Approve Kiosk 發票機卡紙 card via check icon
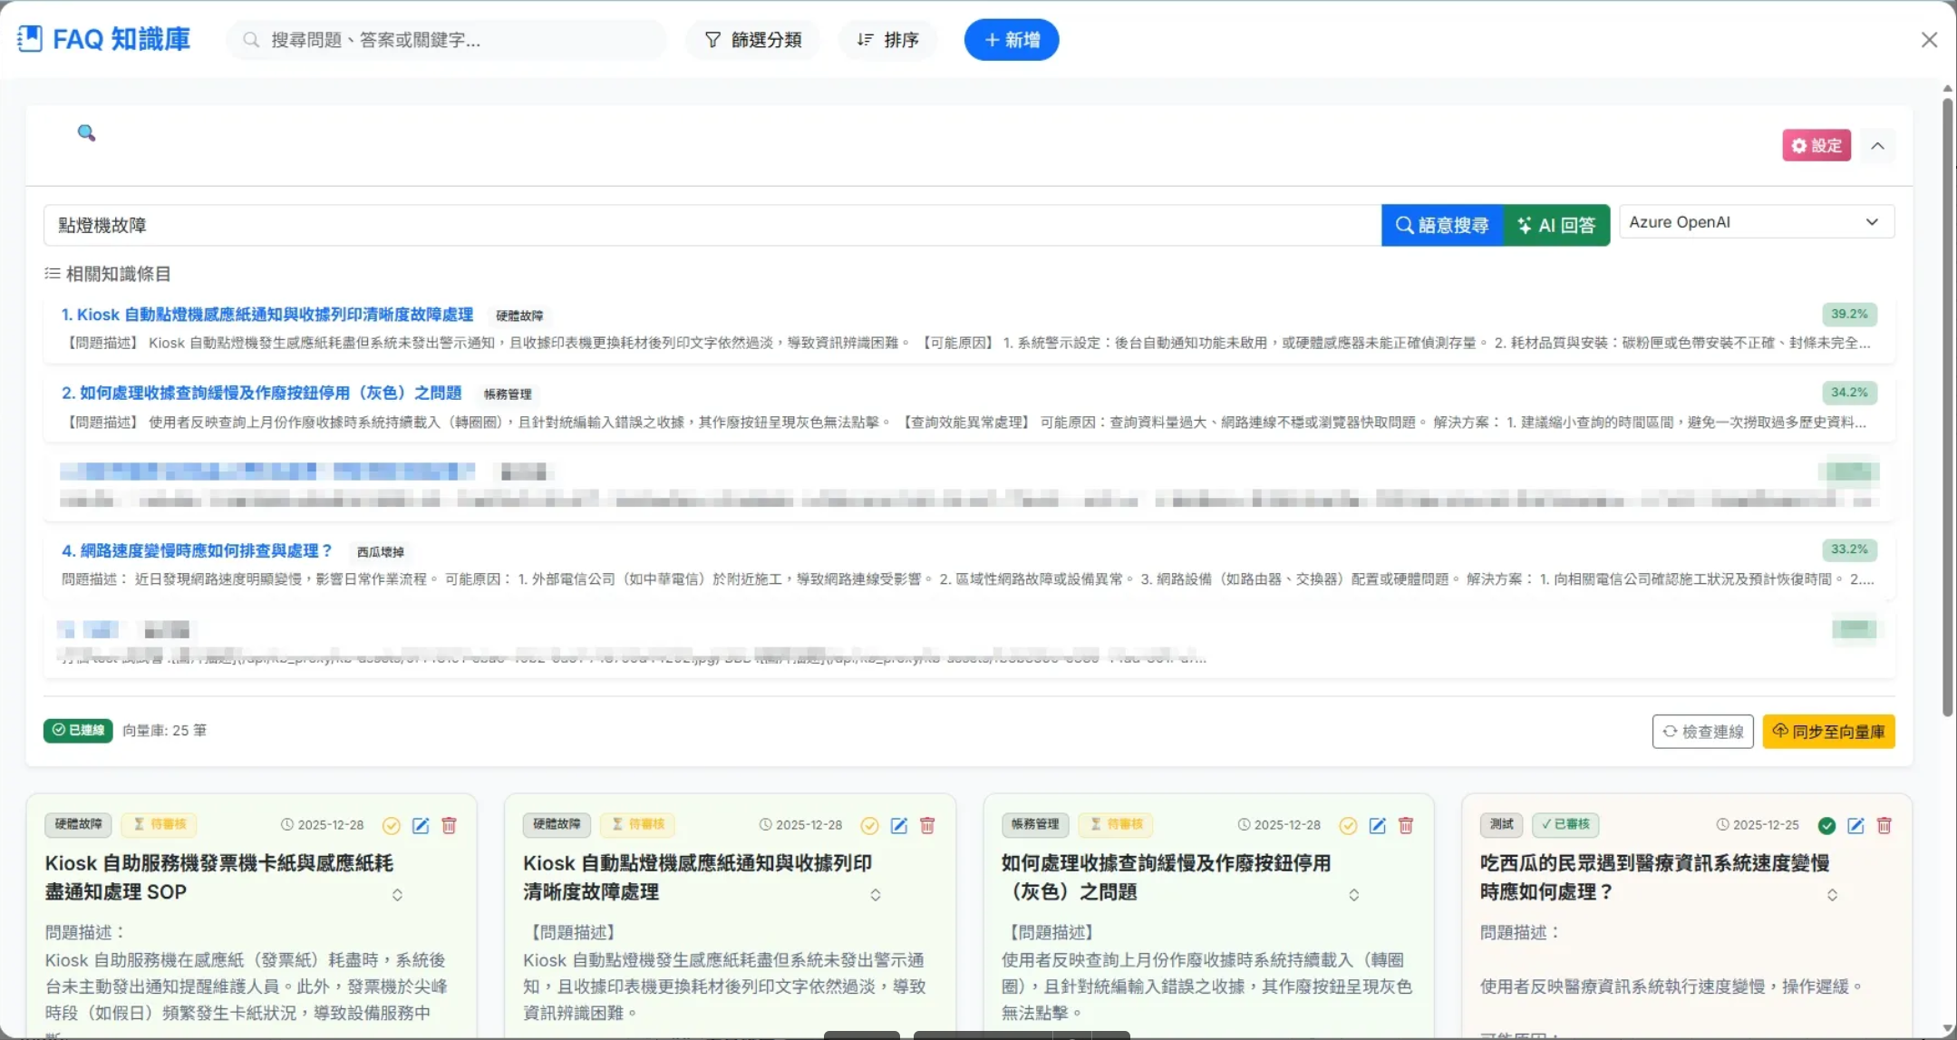Screen dimensions: 1957x1040 point(392,825)
